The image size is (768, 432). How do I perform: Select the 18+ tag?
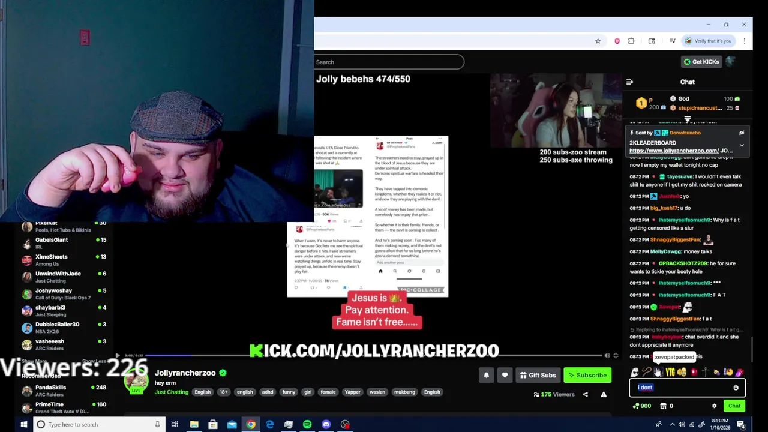tap(223, 392)
